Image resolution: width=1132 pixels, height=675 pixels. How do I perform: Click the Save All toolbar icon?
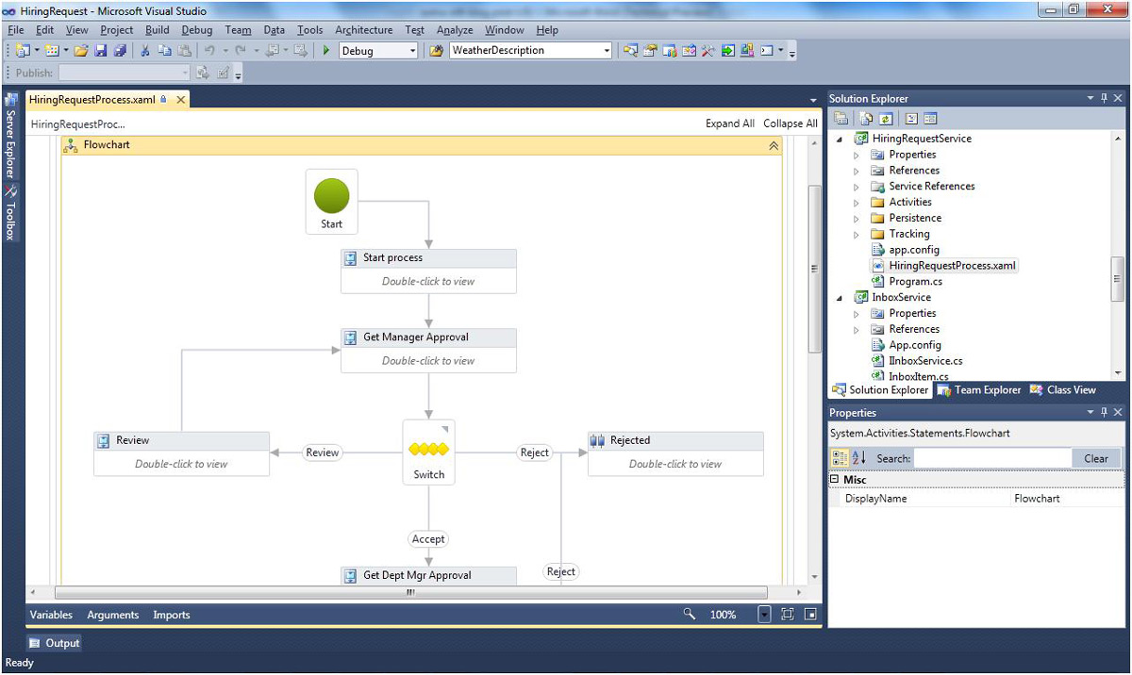(120, 51)
